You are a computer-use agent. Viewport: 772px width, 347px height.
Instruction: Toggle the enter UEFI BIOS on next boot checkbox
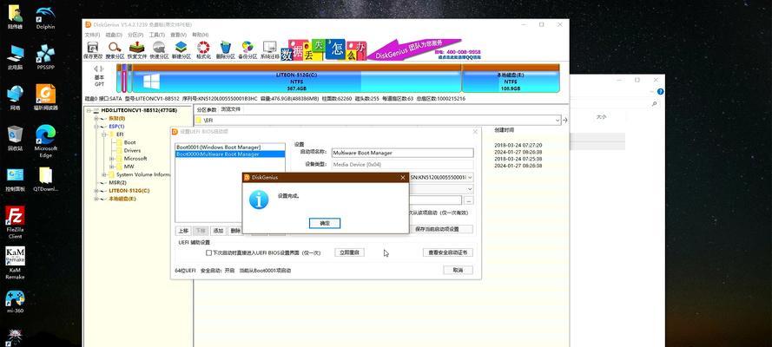tap(208, 252)
